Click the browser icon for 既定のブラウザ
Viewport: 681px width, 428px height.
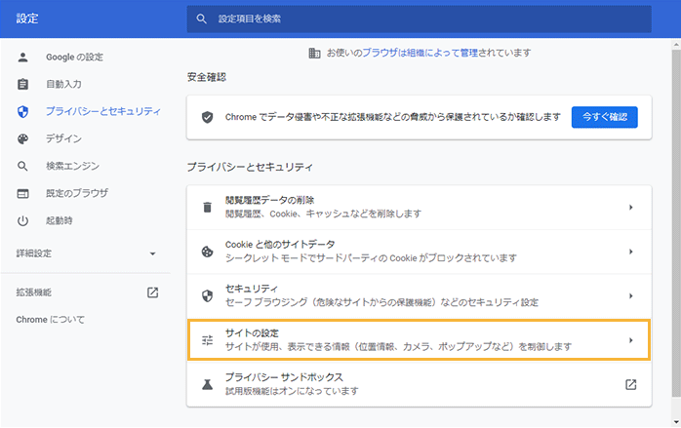pos(23,194)
